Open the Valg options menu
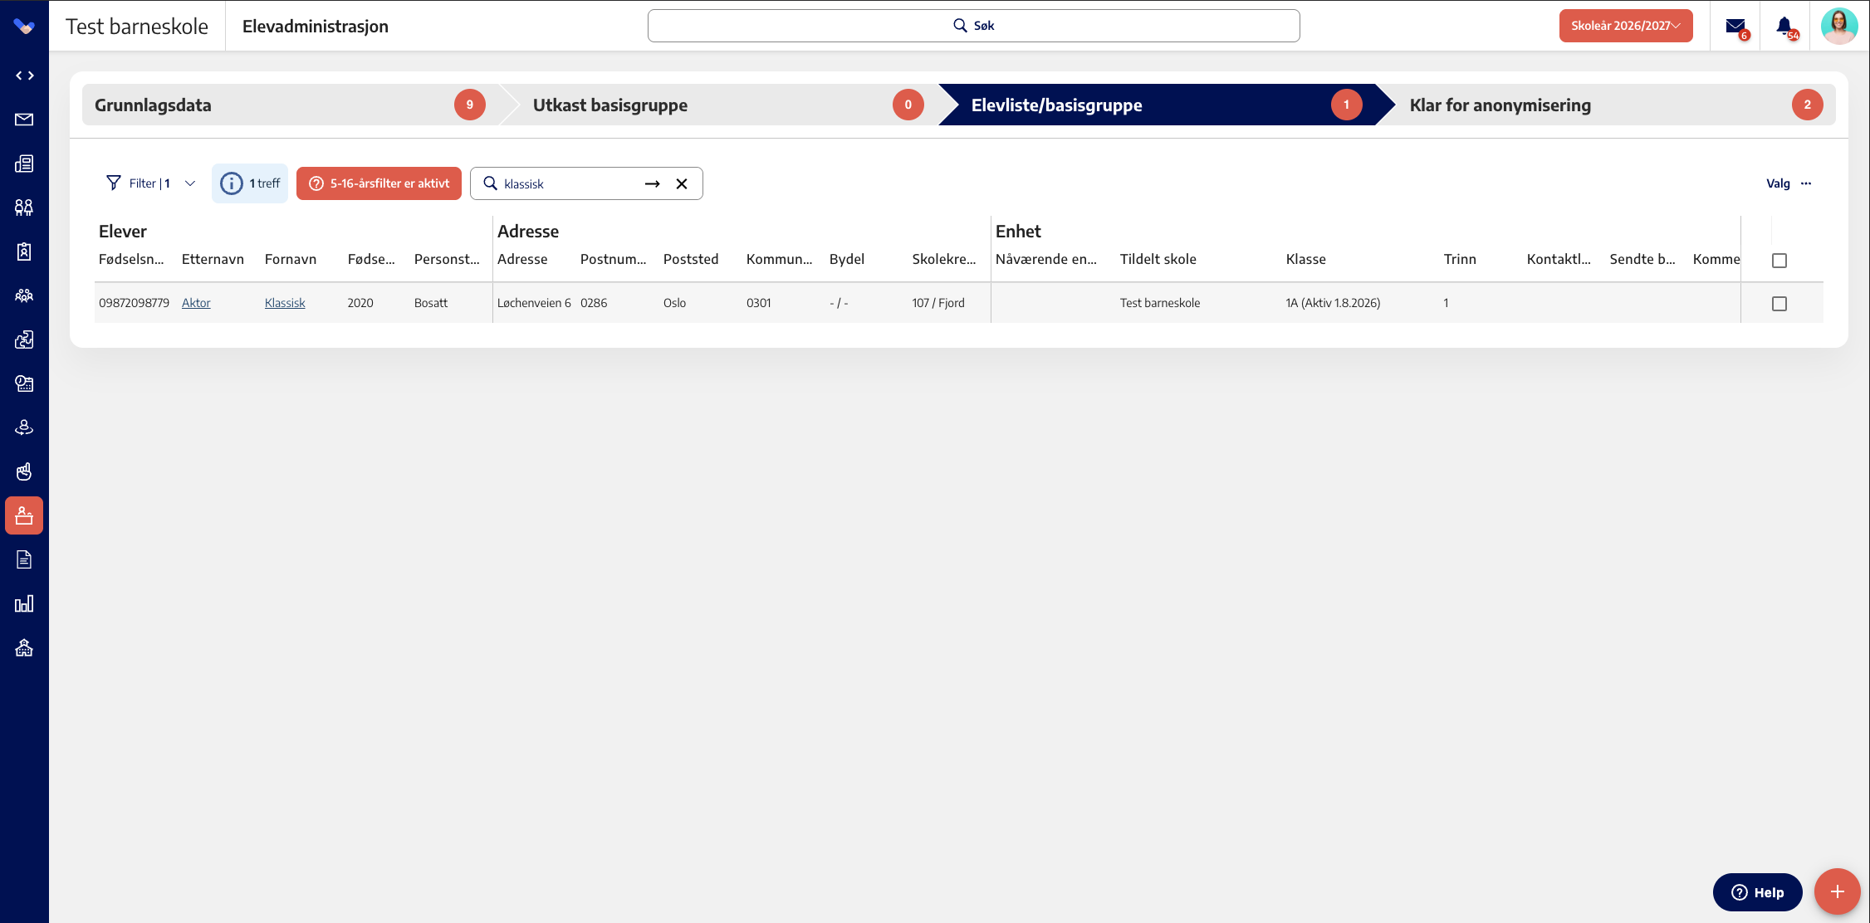The width and height of the screenshot is (1870, 923). [x=1788, y=183]
